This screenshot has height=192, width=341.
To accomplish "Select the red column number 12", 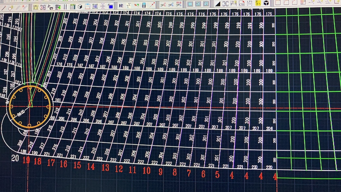I will click(x=119, y=169).
